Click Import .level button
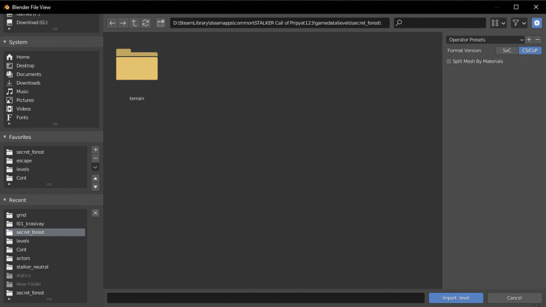 tap(456, 298)
